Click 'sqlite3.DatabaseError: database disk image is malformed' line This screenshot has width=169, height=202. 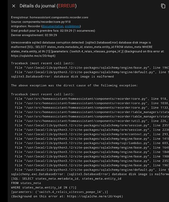pyautogui.click(x=62, y=76)
